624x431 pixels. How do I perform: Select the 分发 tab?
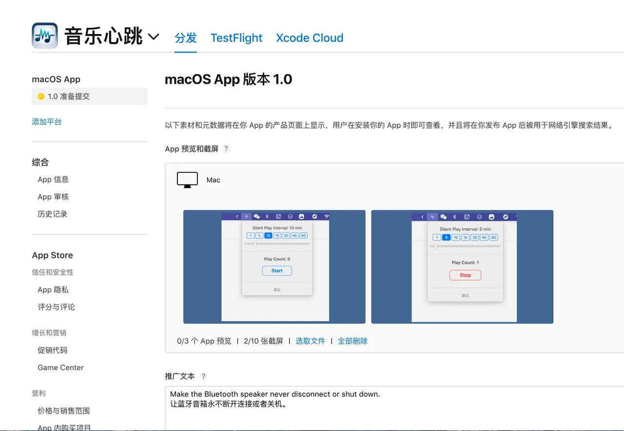pyautogui.click(x=185, y=37)
